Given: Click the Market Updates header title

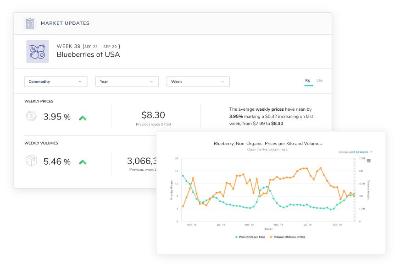Looking at the screenshot, I should pyautogui.click(x=65, y=23).
